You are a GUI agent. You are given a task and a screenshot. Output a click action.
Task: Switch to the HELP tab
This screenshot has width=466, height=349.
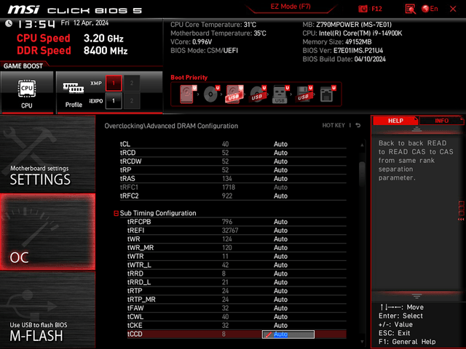(395, 121)
